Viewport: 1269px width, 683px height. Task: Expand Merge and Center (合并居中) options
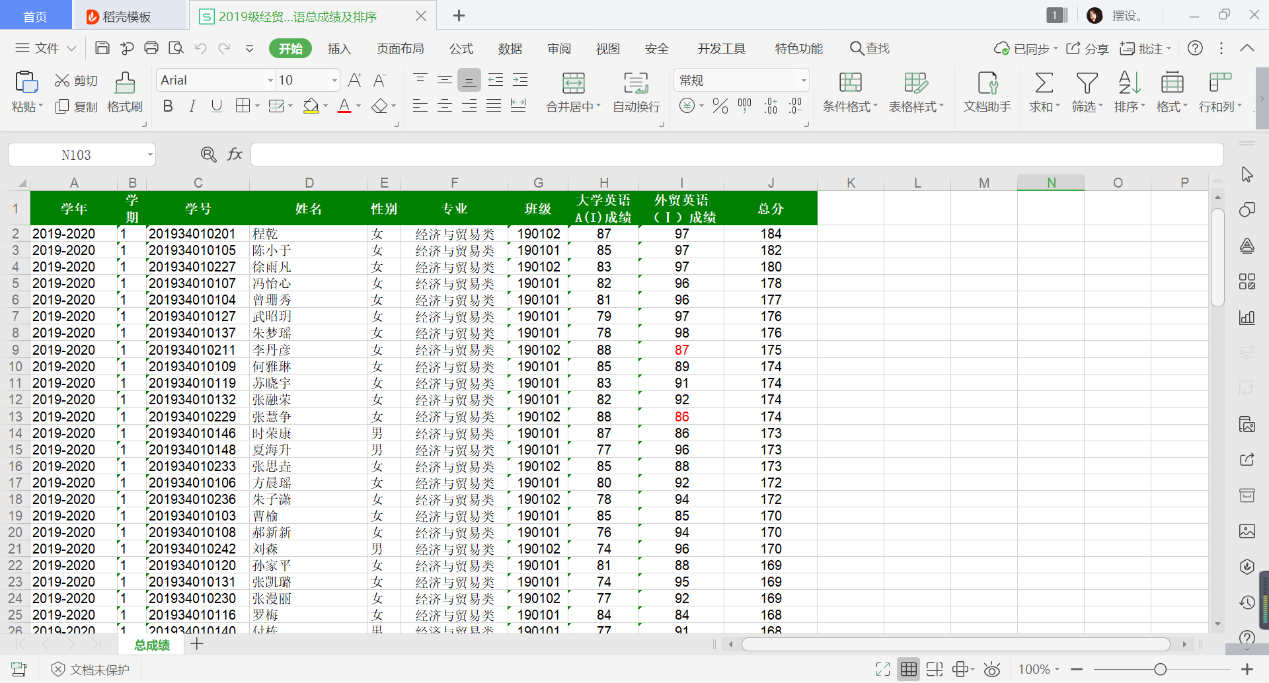(598, 106)
